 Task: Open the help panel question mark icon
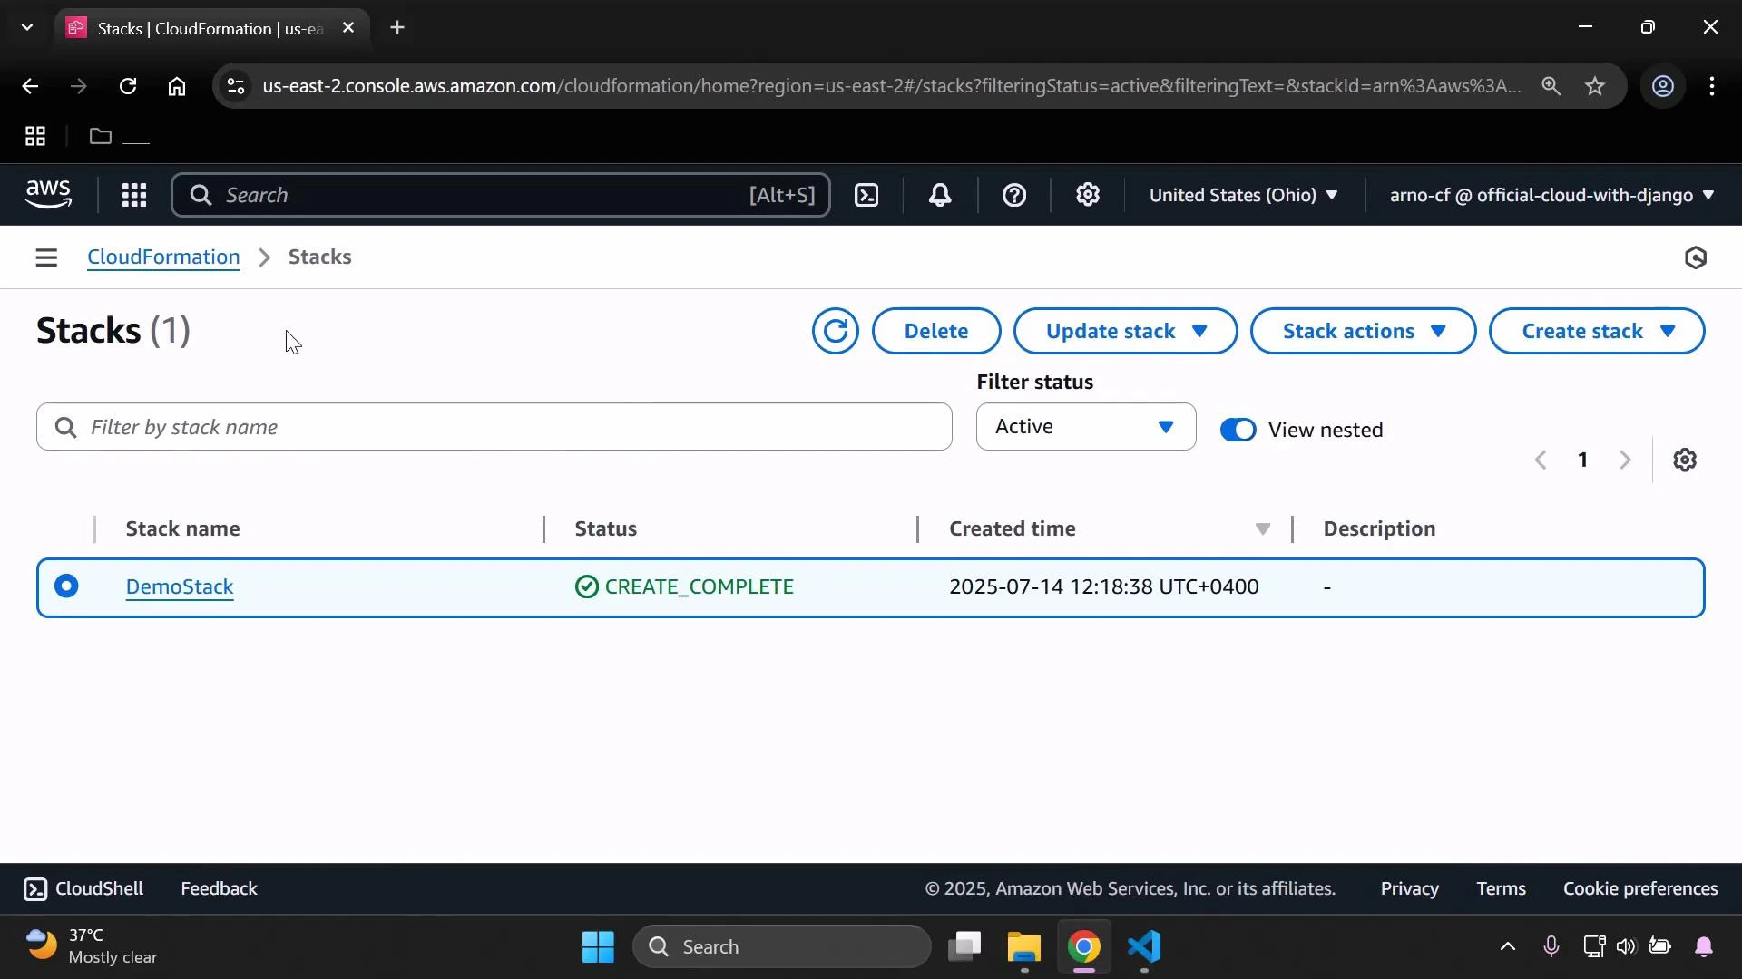coord(1014,195)
